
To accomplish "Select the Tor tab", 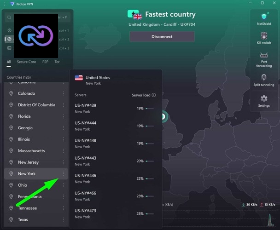I will 57,62.
